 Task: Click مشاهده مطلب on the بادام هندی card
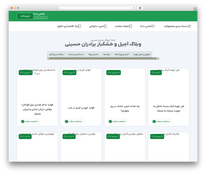coord(30,121)
